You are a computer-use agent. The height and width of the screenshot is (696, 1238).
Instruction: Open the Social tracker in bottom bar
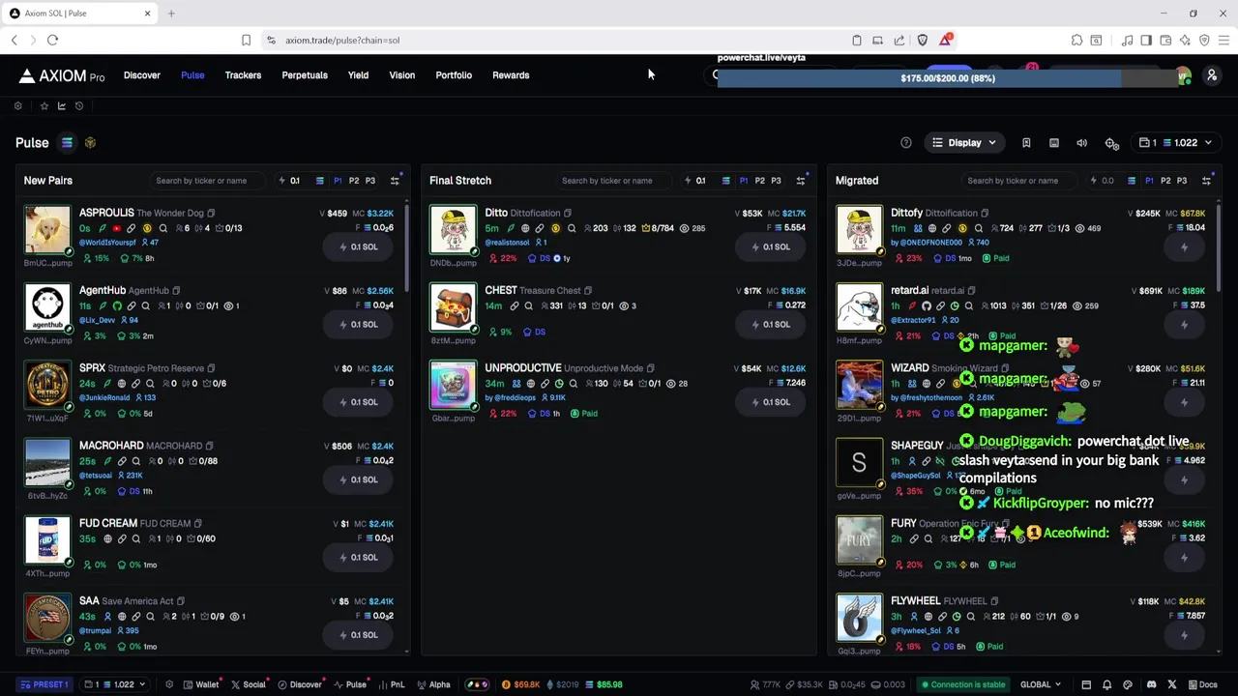tap(248, 684)
